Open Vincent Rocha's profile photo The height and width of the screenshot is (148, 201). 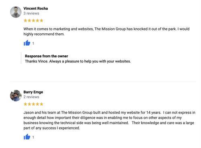(16, 12)
